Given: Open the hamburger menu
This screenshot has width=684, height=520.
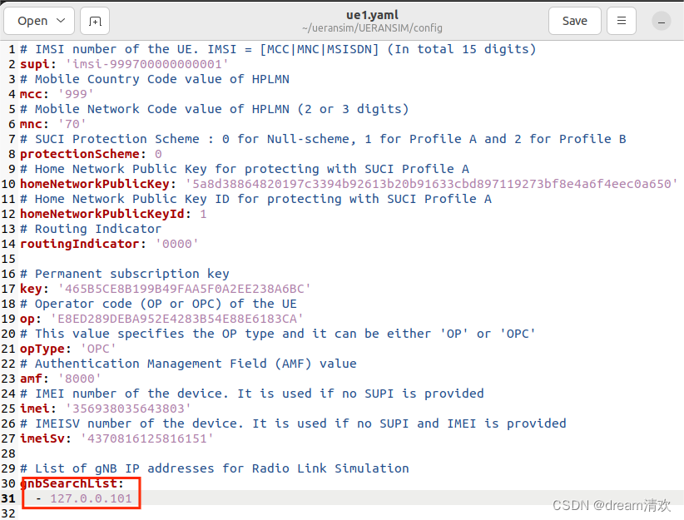Looking at the screenshot, I should [621, 20].
